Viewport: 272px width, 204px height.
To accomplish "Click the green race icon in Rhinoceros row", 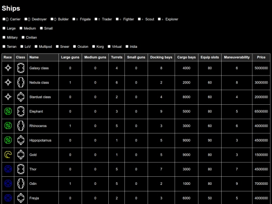I will [8, 126].
